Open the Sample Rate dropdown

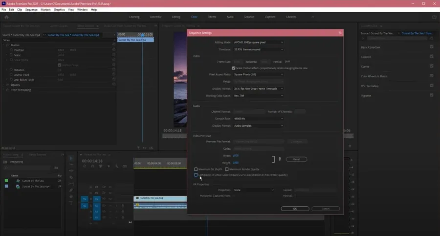tap(258, 118)
